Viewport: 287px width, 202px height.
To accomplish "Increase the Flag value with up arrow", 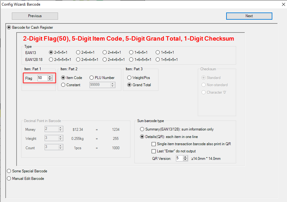I will click(x=50, y=77).
